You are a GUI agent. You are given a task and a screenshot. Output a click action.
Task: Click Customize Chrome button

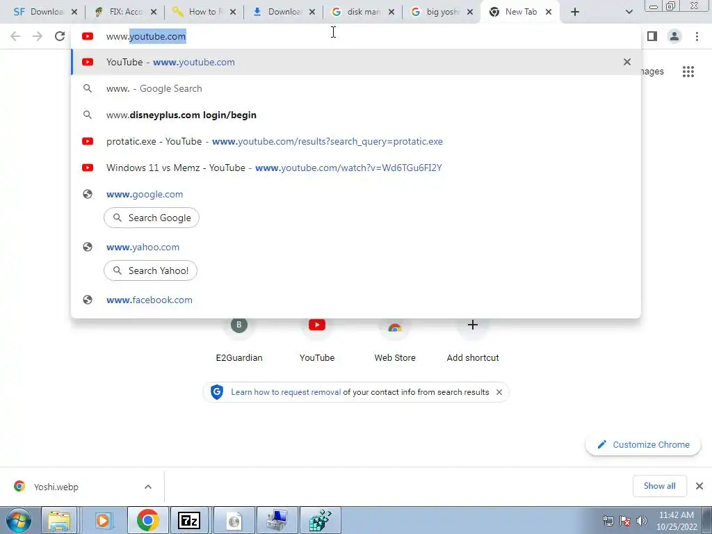643,444
